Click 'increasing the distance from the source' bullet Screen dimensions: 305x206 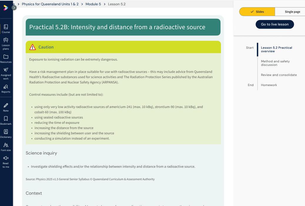pyautogui.click(x=64, y=128)
